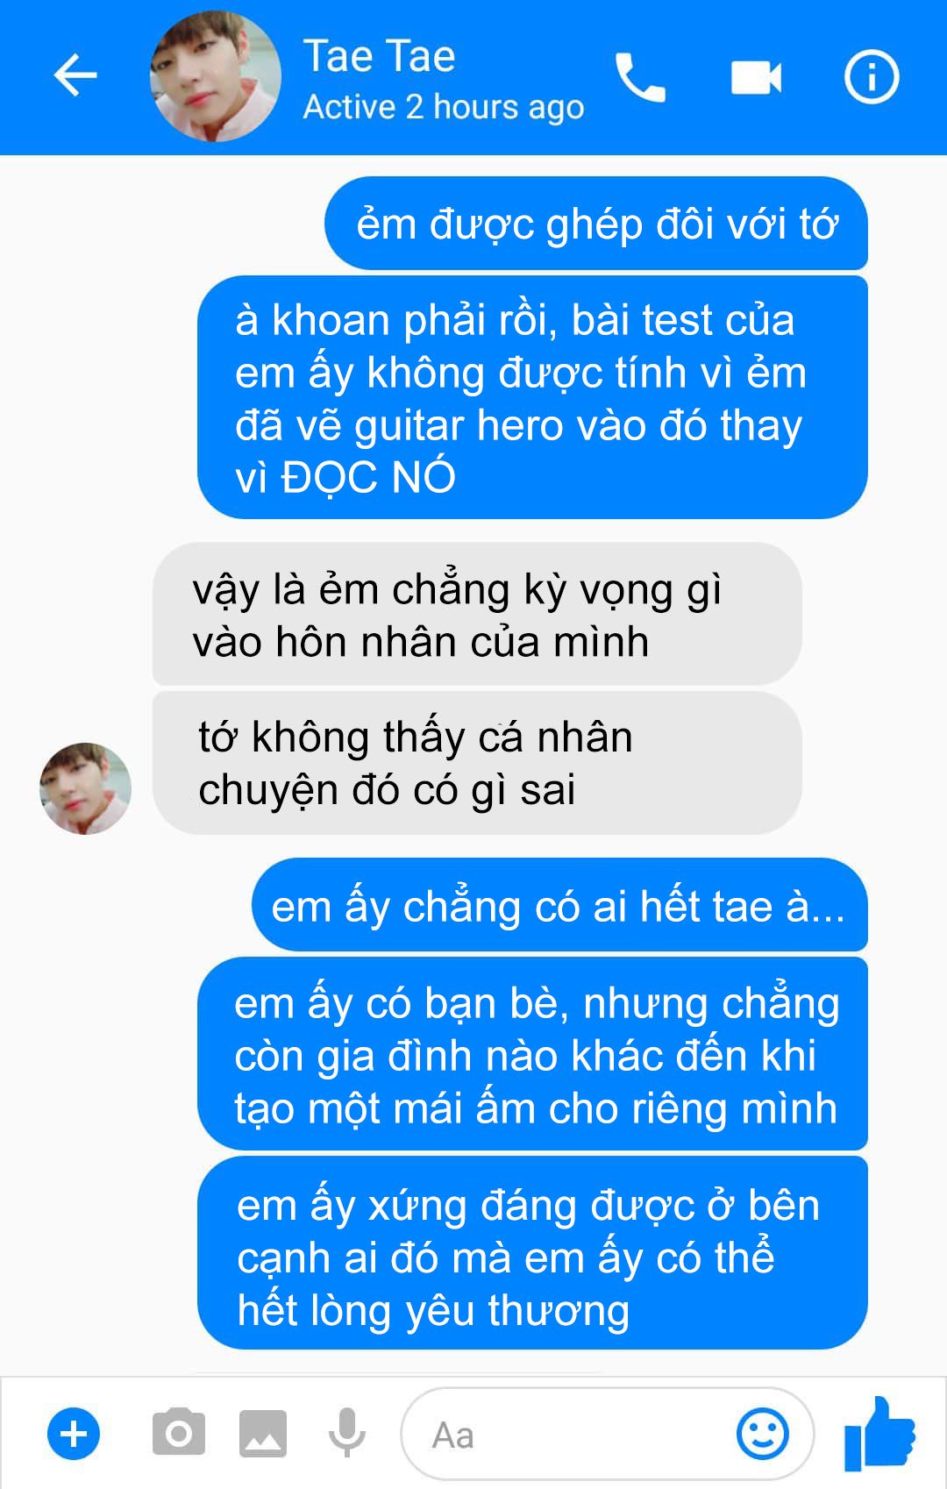Start a voice call with Tae Tae

click(640, 77)
